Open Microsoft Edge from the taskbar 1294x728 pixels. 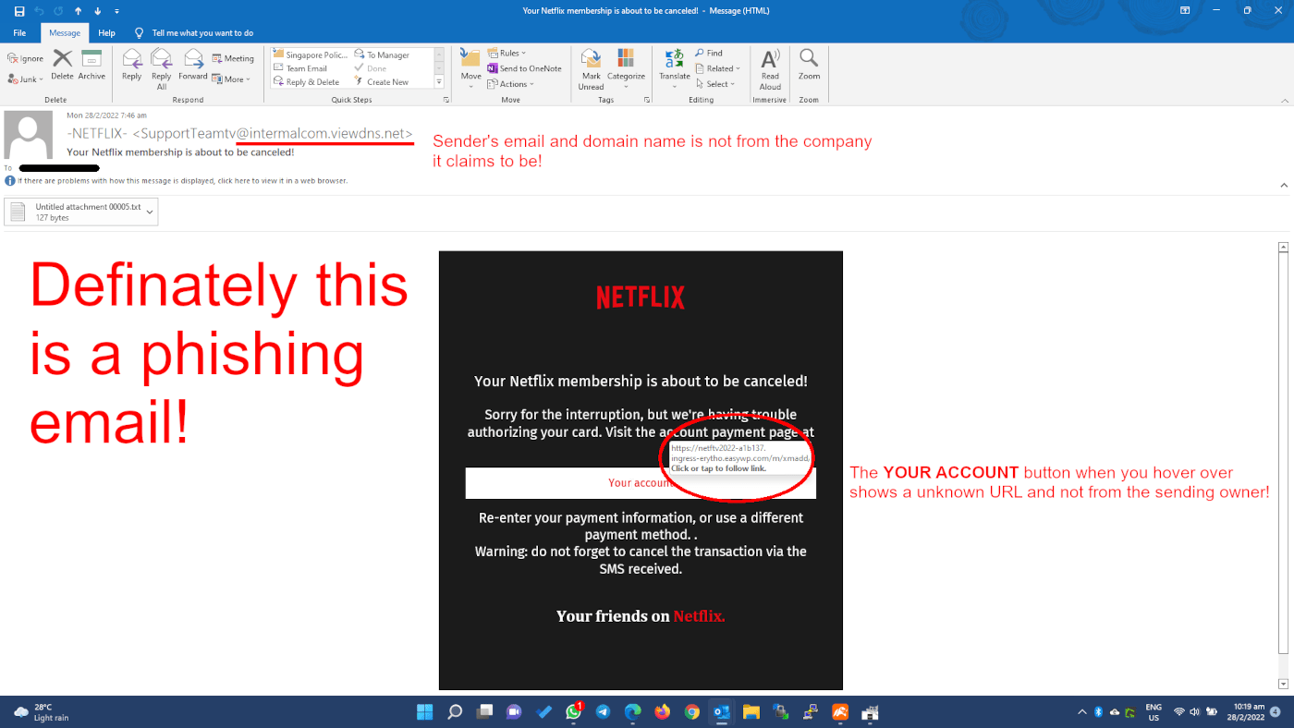[633, 712]
